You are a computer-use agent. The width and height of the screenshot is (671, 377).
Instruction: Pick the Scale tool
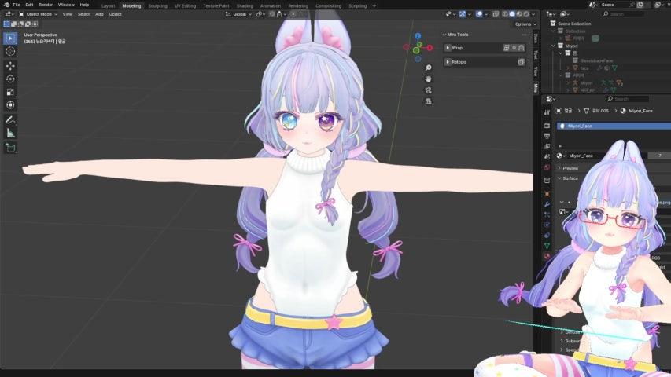10,92
